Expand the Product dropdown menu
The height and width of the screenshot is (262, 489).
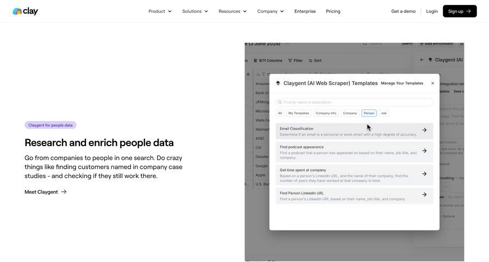pyautogui.click(x=160, y=11)
